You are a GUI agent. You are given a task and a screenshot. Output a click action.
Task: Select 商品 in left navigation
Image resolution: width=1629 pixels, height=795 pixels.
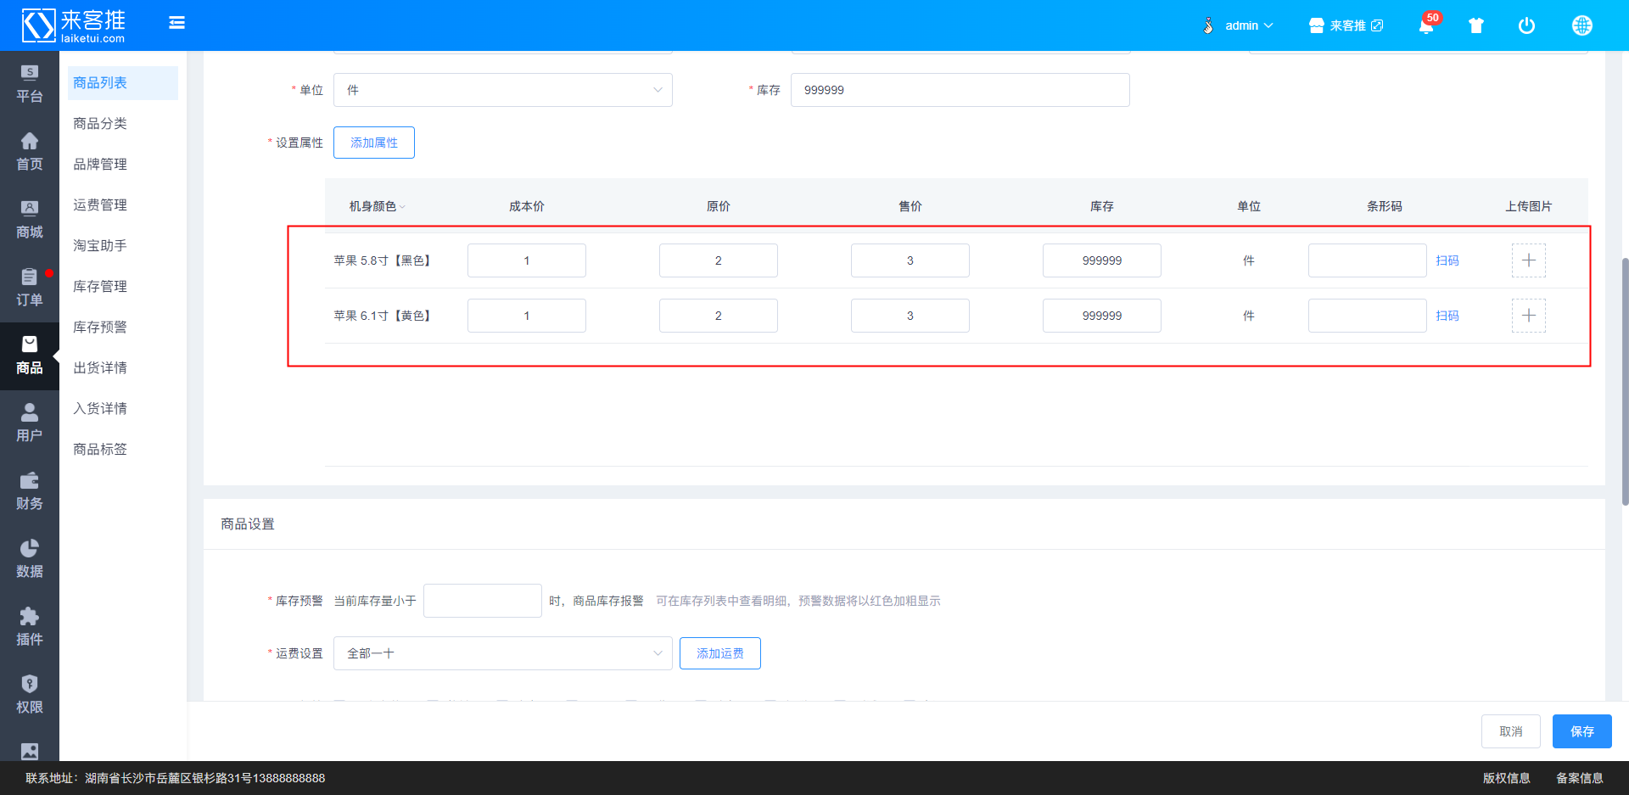coord(30,356)
